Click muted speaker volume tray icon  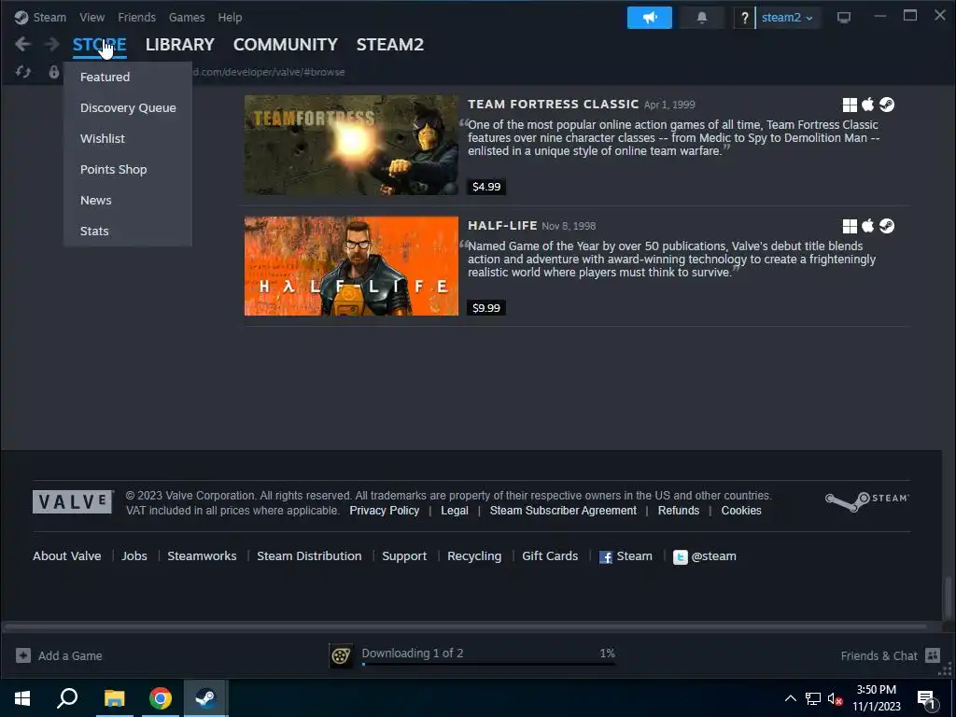click(x=835, y=698)
